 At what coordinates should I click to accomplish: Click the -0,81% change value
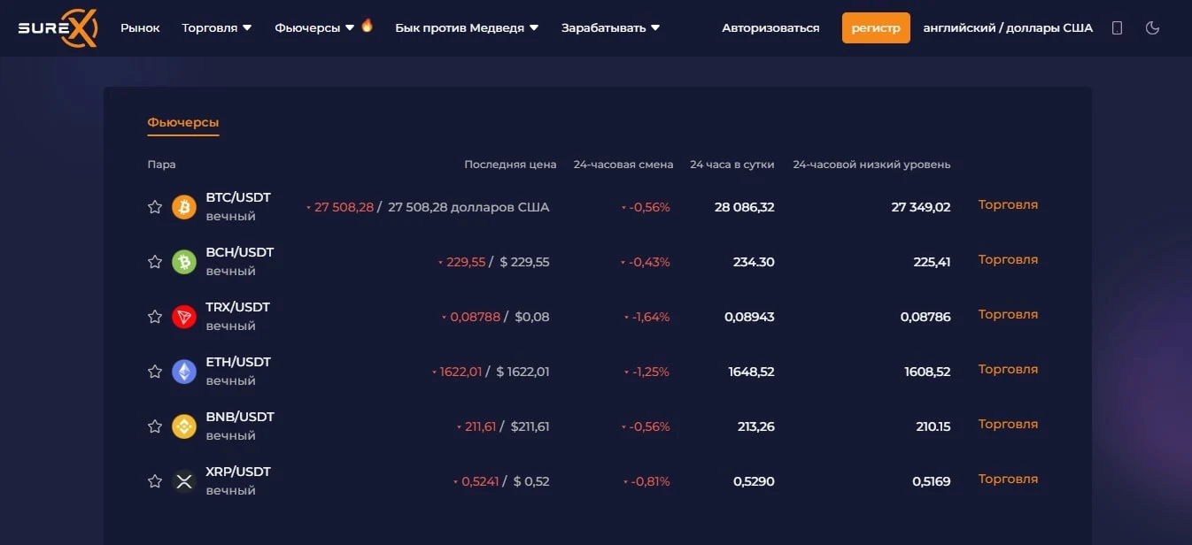650,481
